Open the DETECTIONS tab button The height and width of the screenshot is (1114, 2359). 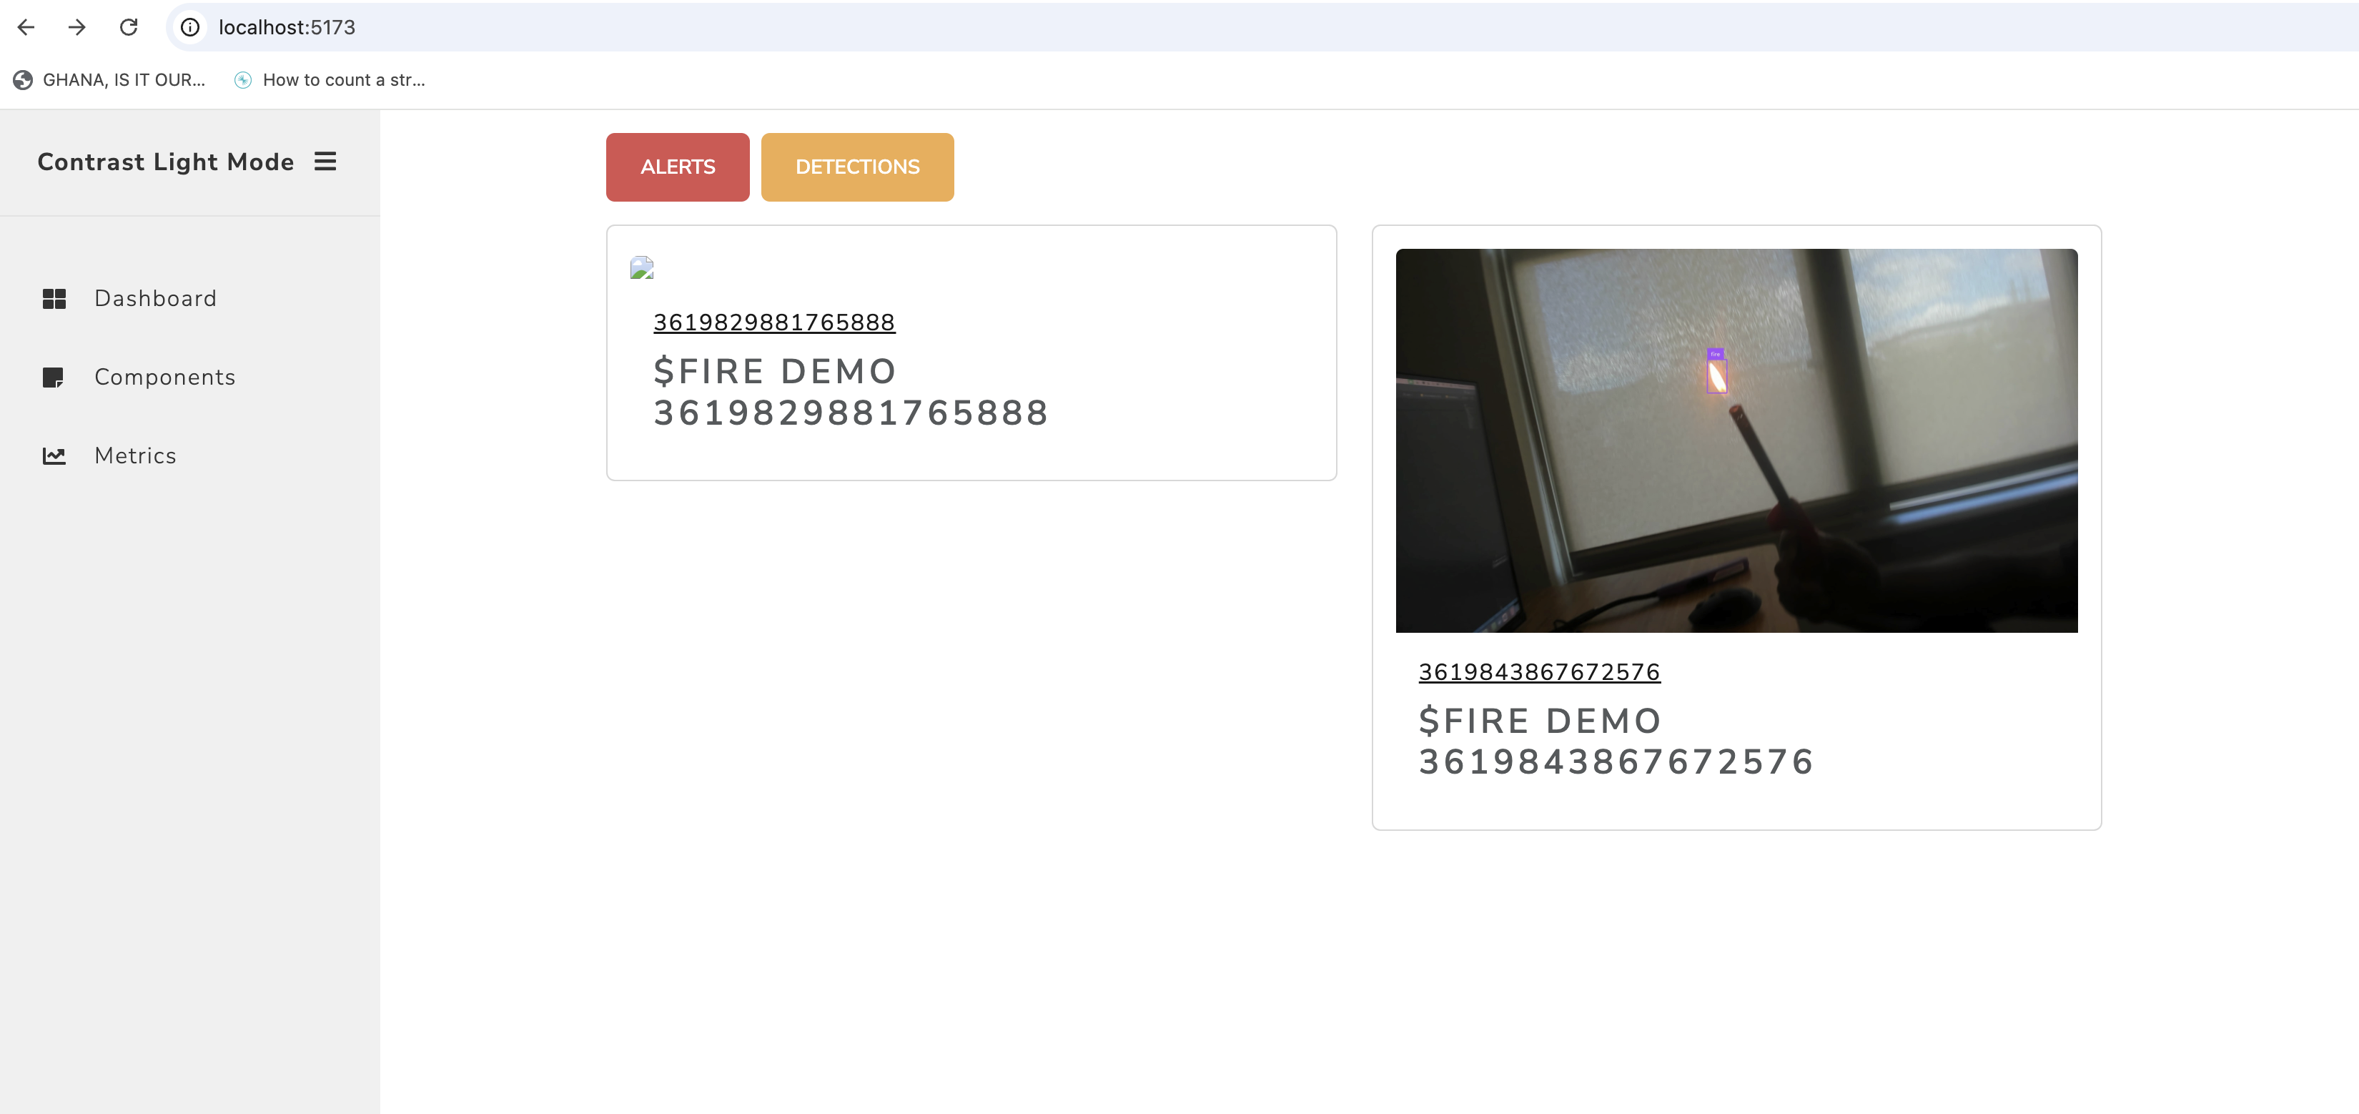tap(856, 167)
